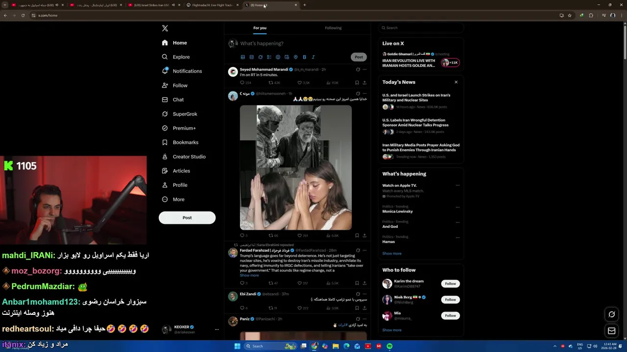Click the composer Post button
Screen dimensions: 627x352
359,57
